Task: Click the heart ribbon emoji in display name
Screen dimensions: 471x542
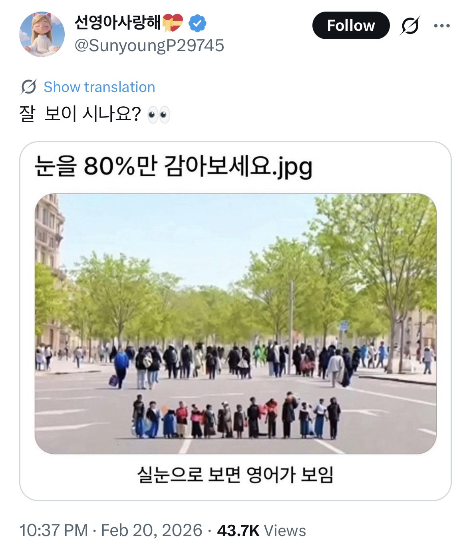Action: (x=173, y=23)
